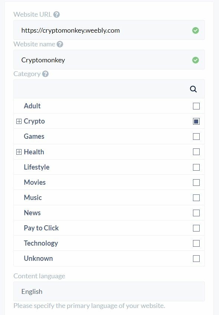The height and width of the screenshot is (315, 219).
Task: Expand the Health category tree
Action: [x=19, y=152]
